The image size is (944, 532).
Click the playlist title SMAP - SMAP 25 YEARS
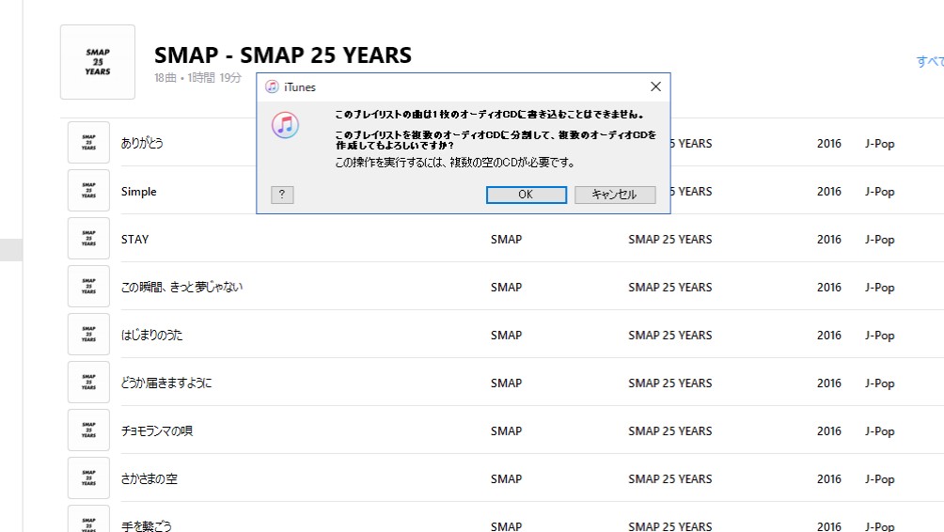click(x=283, y=55)
